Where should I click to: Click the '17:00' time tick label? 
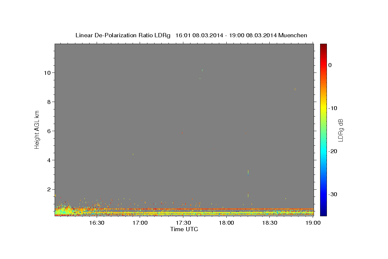tap(140, 223)
